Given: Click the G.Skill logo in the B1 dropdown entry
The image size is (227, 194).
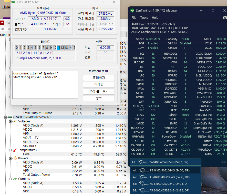Looking at the screenshot, I should coord(144,184).
